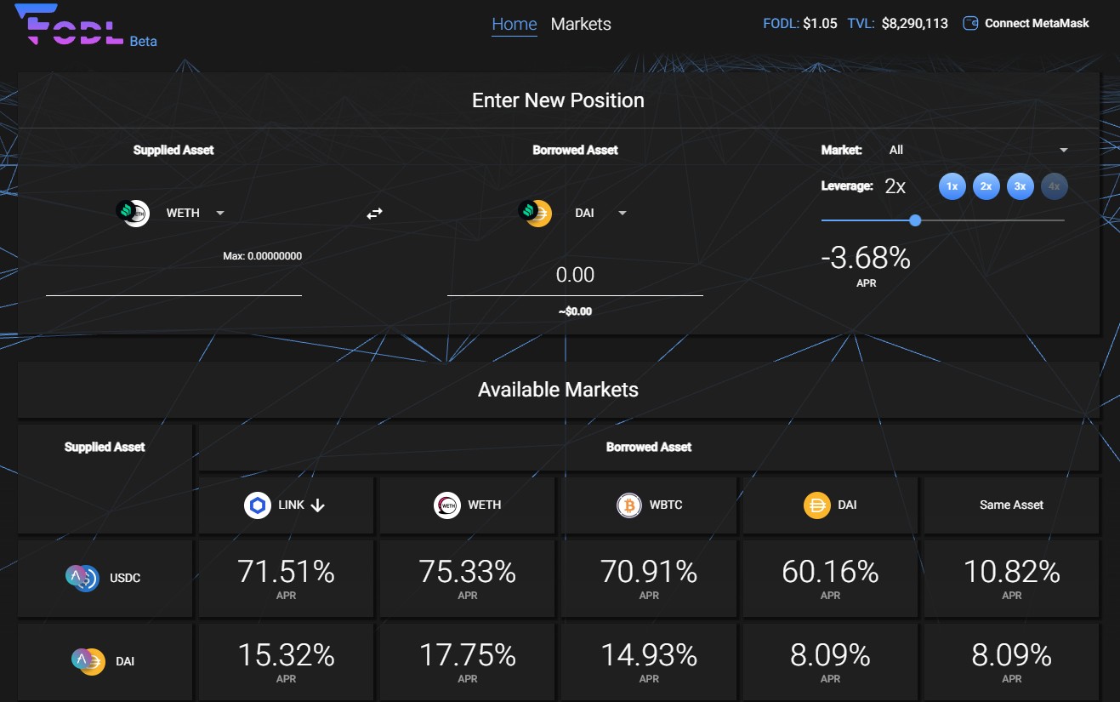This screenshot has height=702, width=1120.
Task: Select DAI/WBTC 14.93% APR cell
Action: pyautogui.click(x=649, y=662)
